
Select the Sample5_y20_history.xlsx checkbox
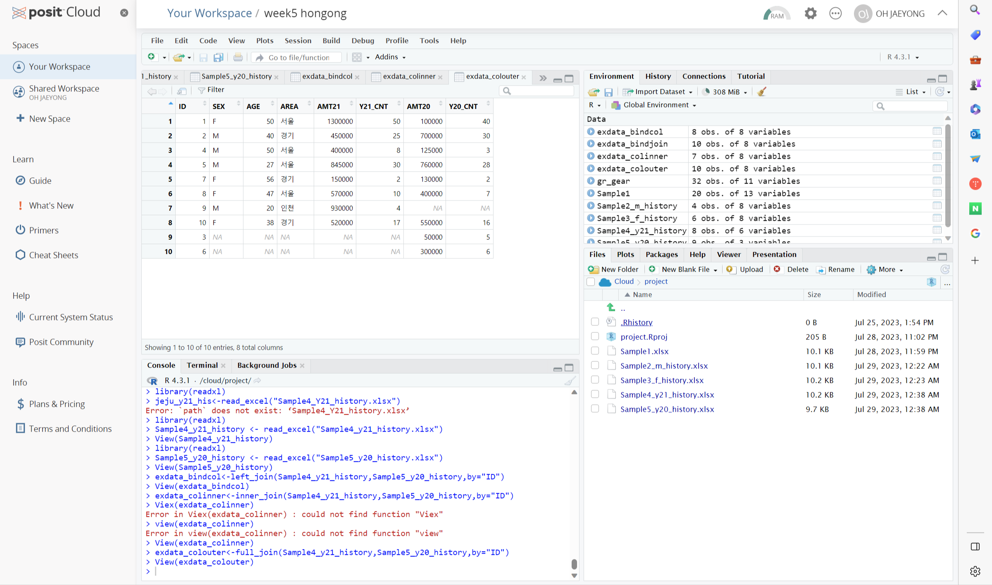[595, 409]
